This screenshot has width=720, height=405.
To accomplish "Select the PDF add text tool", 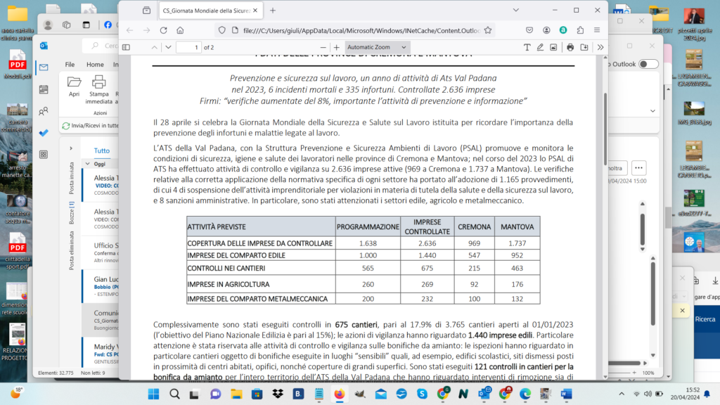I will click(527, 47).
